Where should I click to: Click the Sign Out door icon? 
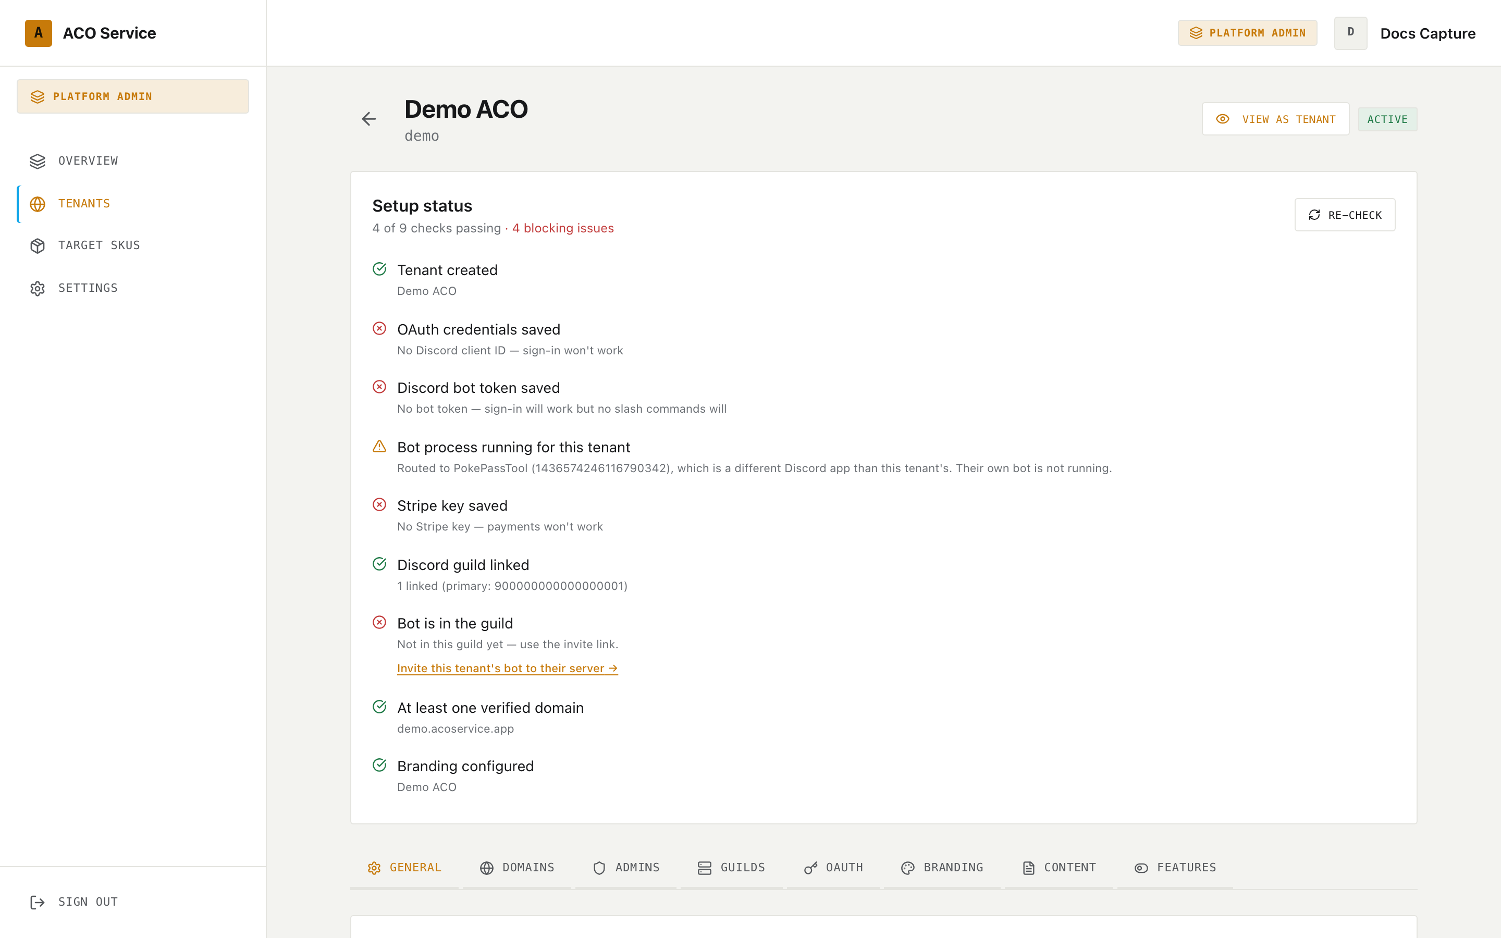(x=37, y=902)
